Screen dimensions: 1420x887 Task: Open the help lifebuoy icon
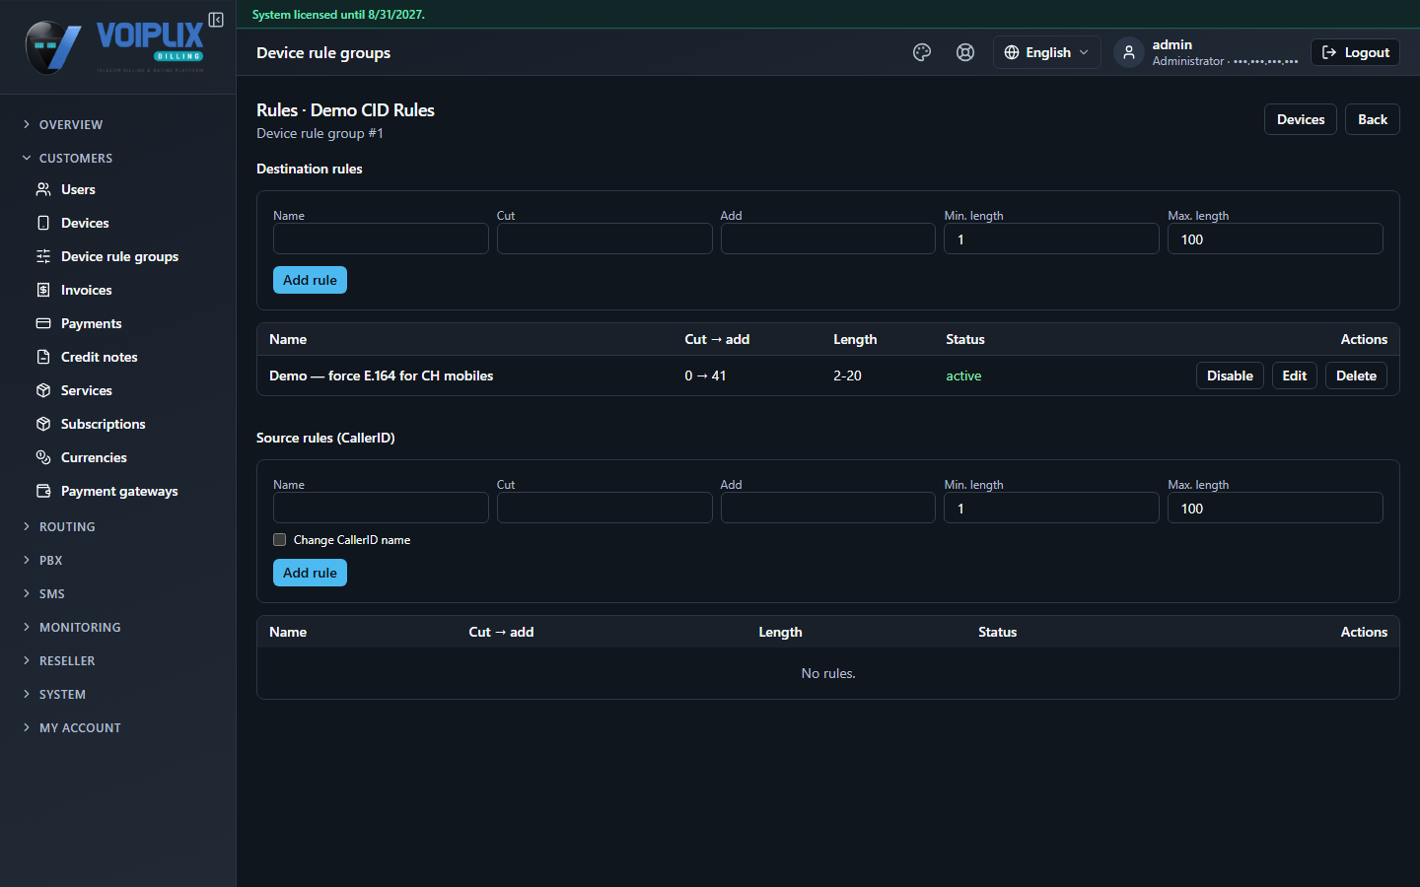[x=965, y=52]
